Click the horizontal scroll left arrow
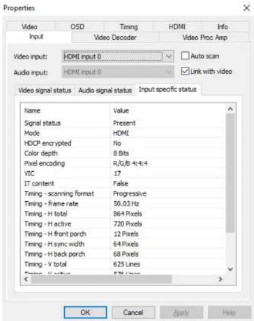 26,280
